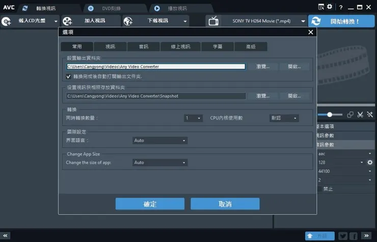Open audio bitrate gear settings
The width and height of the screenshot is (377, 242).
pos(370,162)
